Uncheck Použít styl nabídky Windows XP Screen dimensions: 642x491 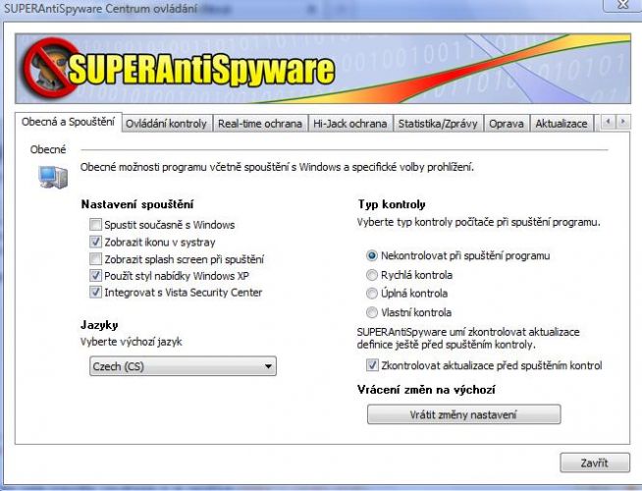pos(95,275)
